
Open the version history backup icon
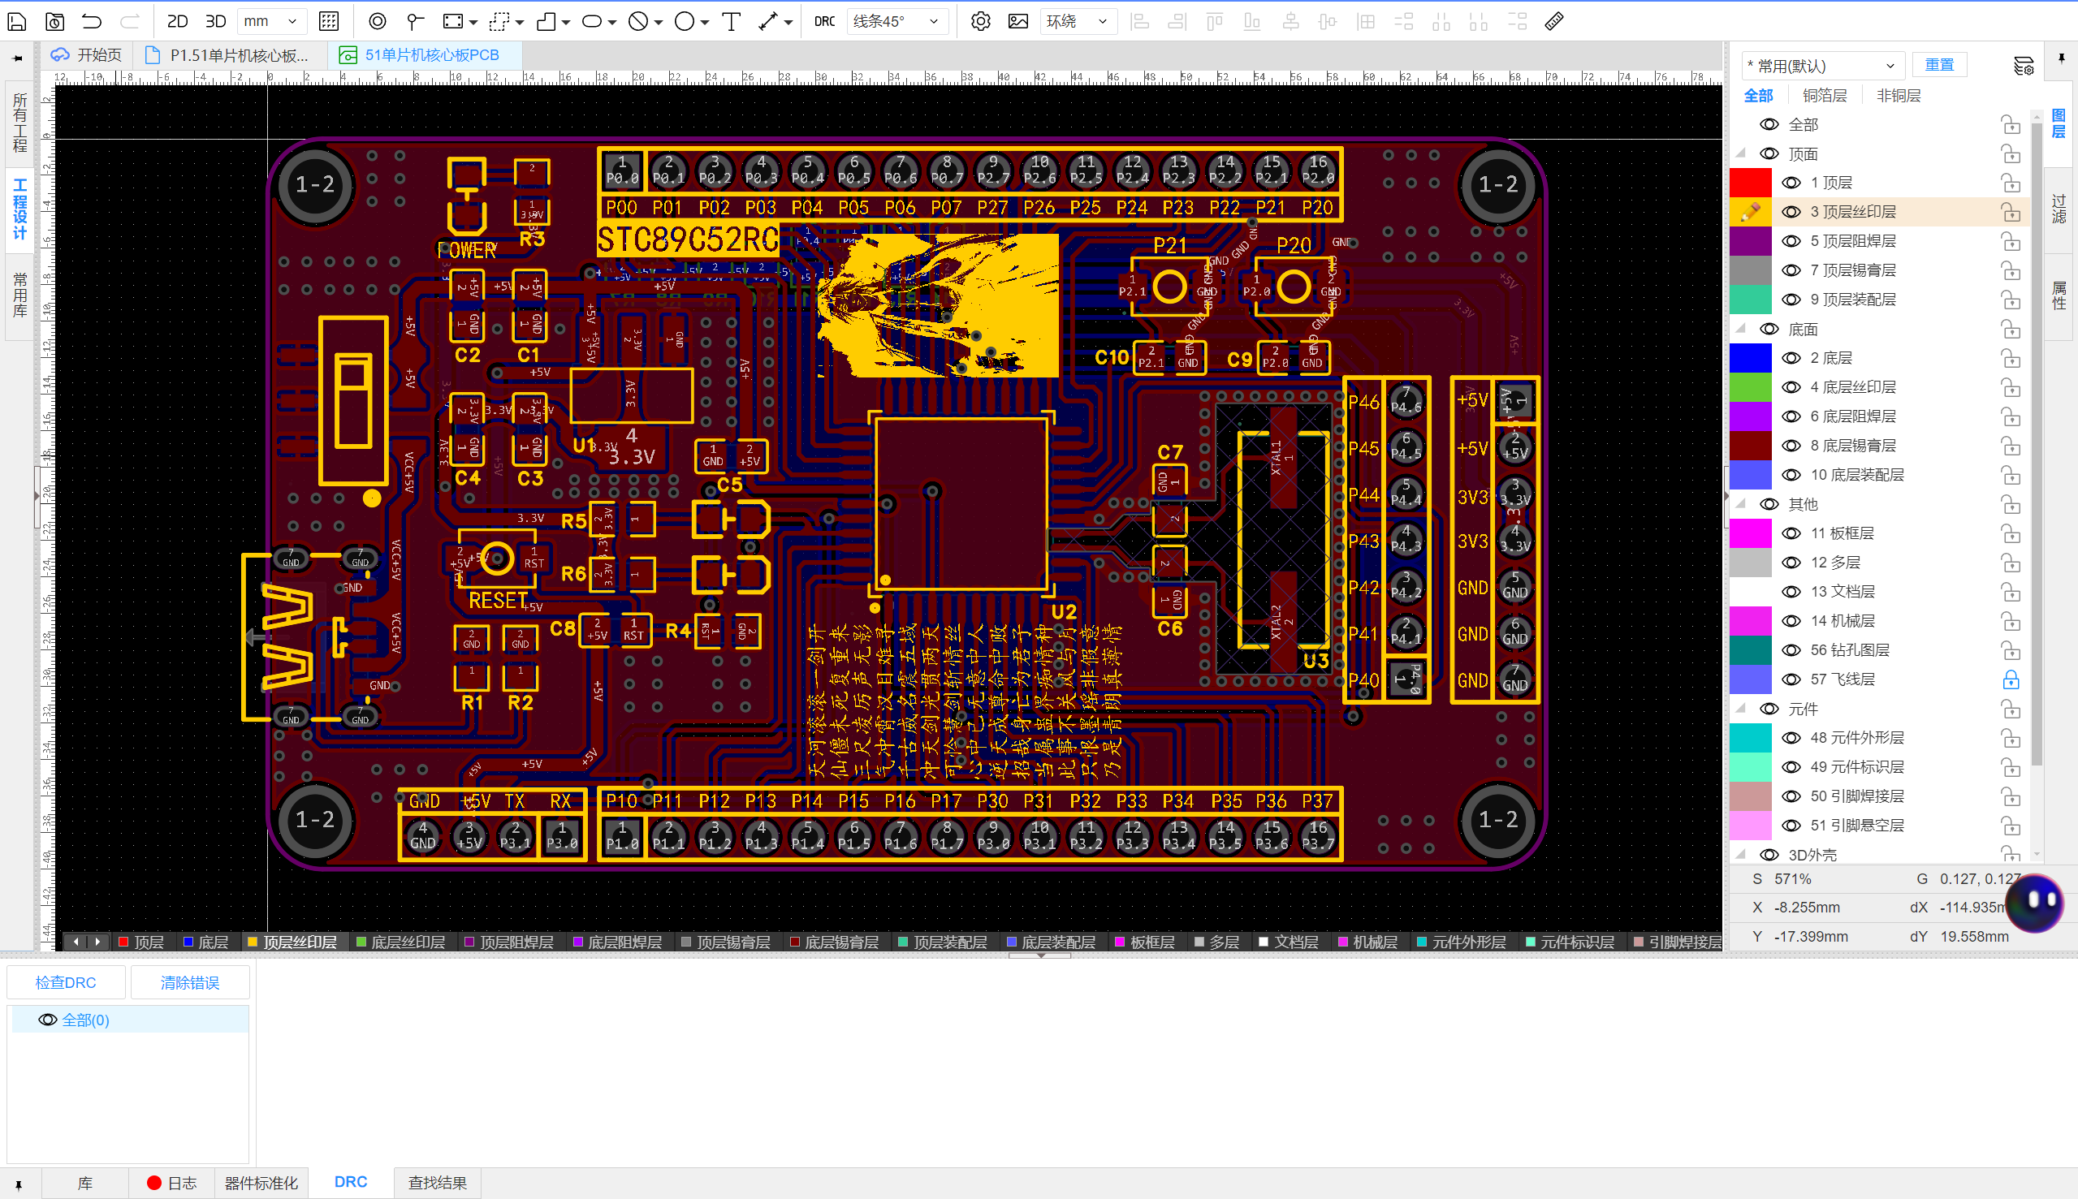click(x=54, y=21)
